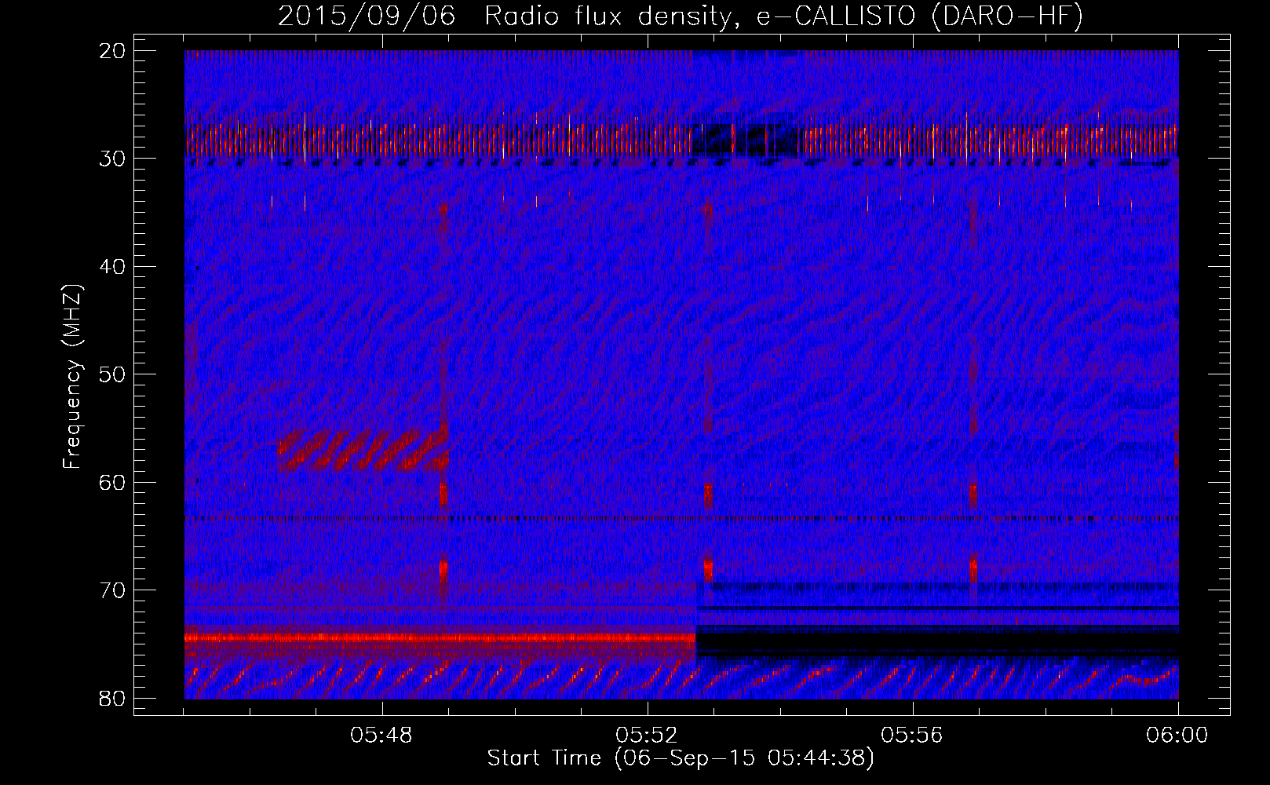Click the 05:56 time tick label
Screen dimensions: 1270x785
coord(913,736)
